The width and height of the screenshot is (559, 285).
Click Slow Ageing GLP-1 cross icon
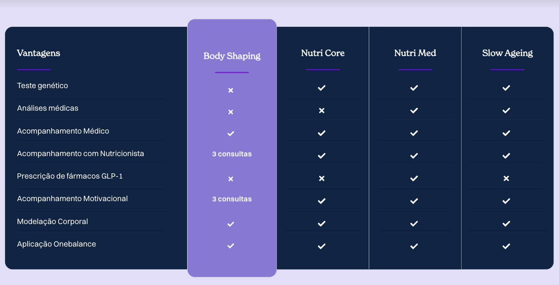point(506,179)
